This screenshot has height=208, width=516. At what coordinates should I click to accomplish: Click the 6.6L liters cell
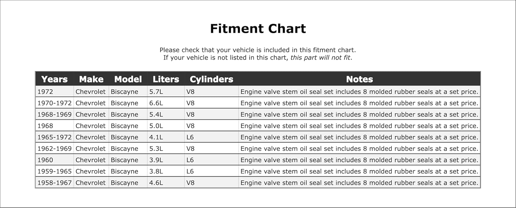(x=156, y=103)
